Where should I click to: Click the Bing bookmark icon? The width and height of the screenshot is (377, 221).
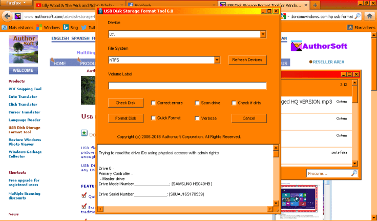tap(66, 27)
